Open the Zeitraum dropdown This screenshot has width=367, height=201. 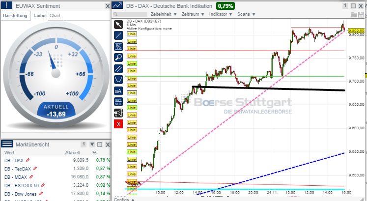coord(193,14)
